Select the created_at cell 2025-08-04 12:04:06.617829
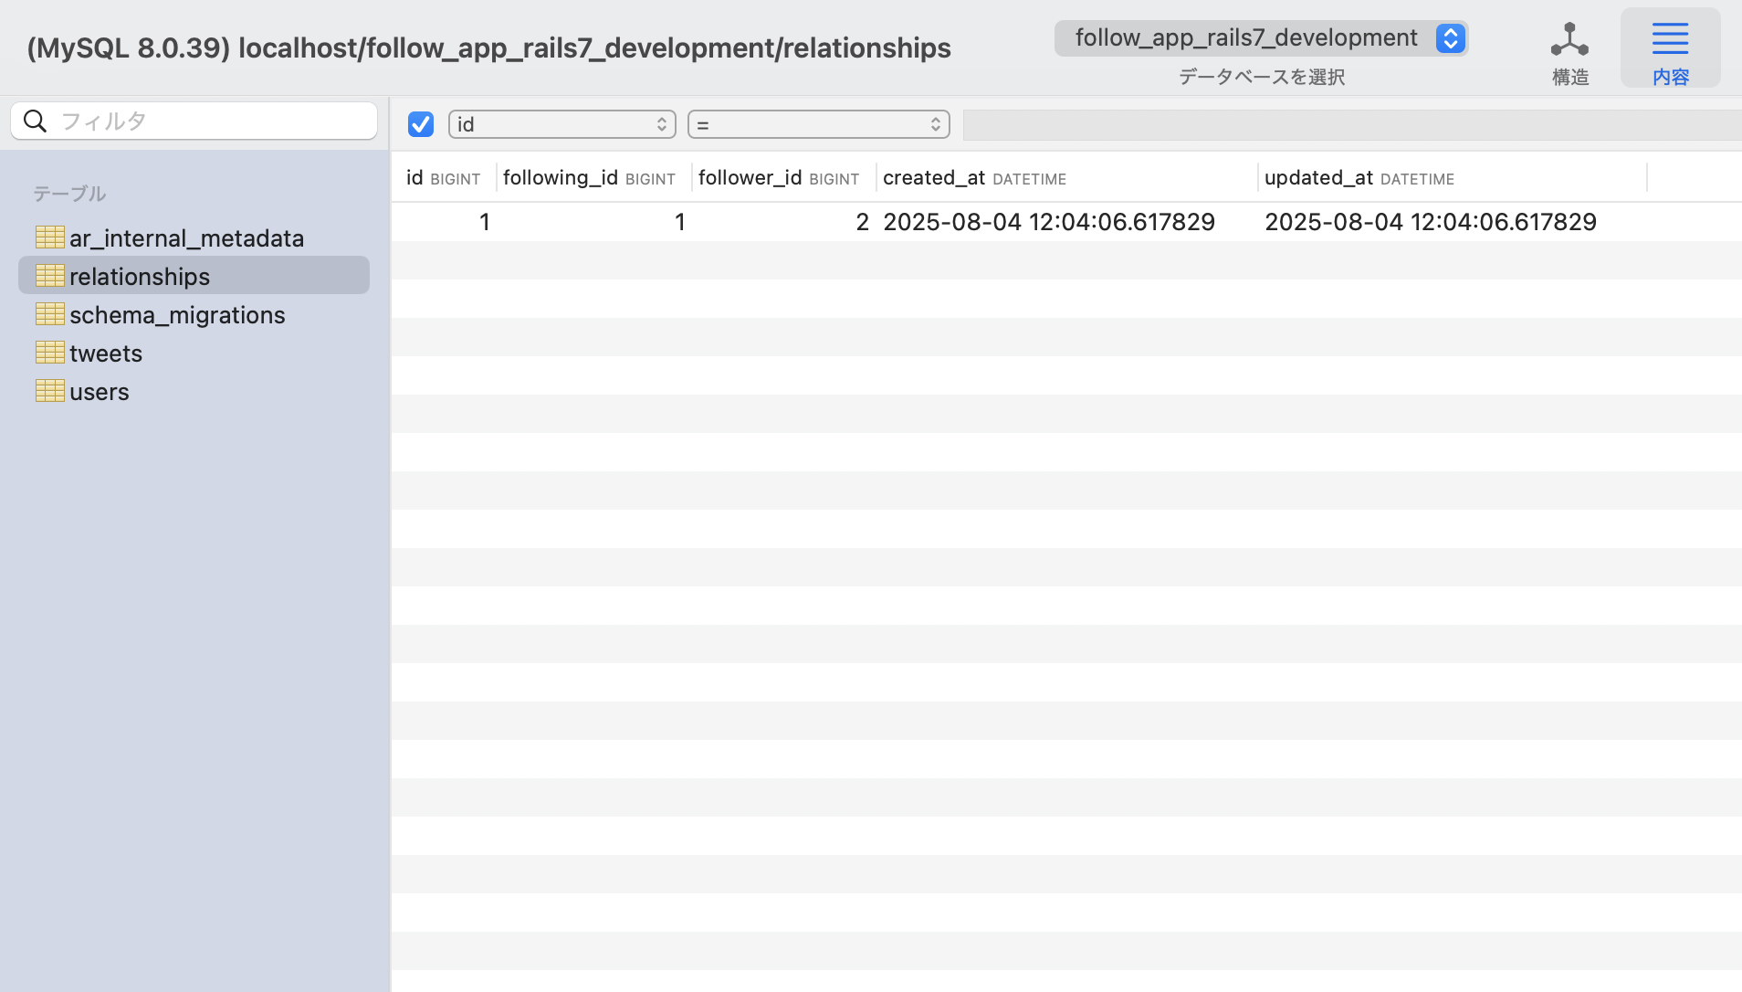The image size is (1742, 992). (x=1067, y=222)
